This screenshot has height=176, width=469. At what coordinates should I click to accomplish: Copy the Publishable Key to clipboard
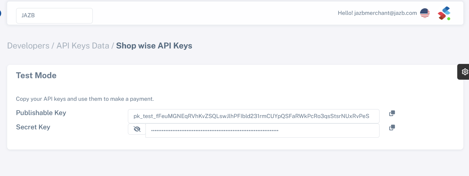[392, 113]
